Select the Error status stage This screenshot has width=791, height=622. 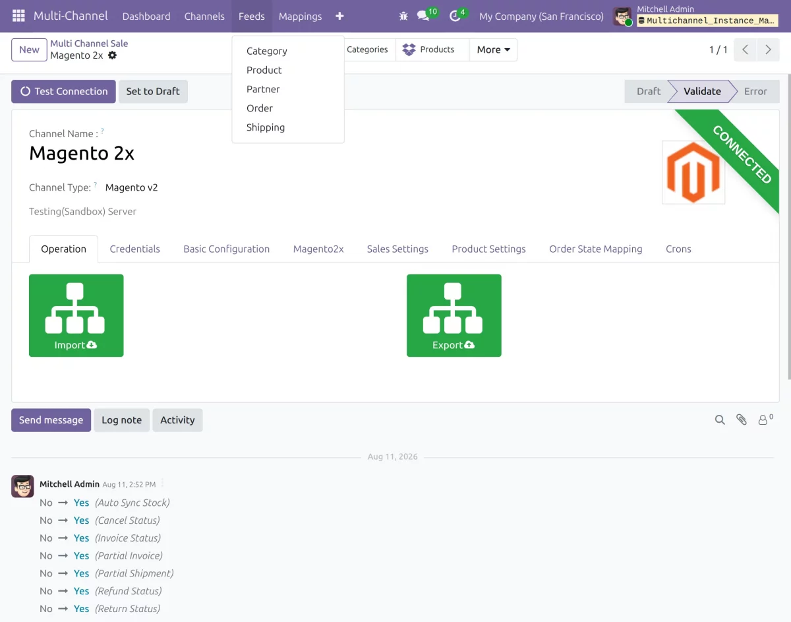pyautogui.click(x=755, y=91)
